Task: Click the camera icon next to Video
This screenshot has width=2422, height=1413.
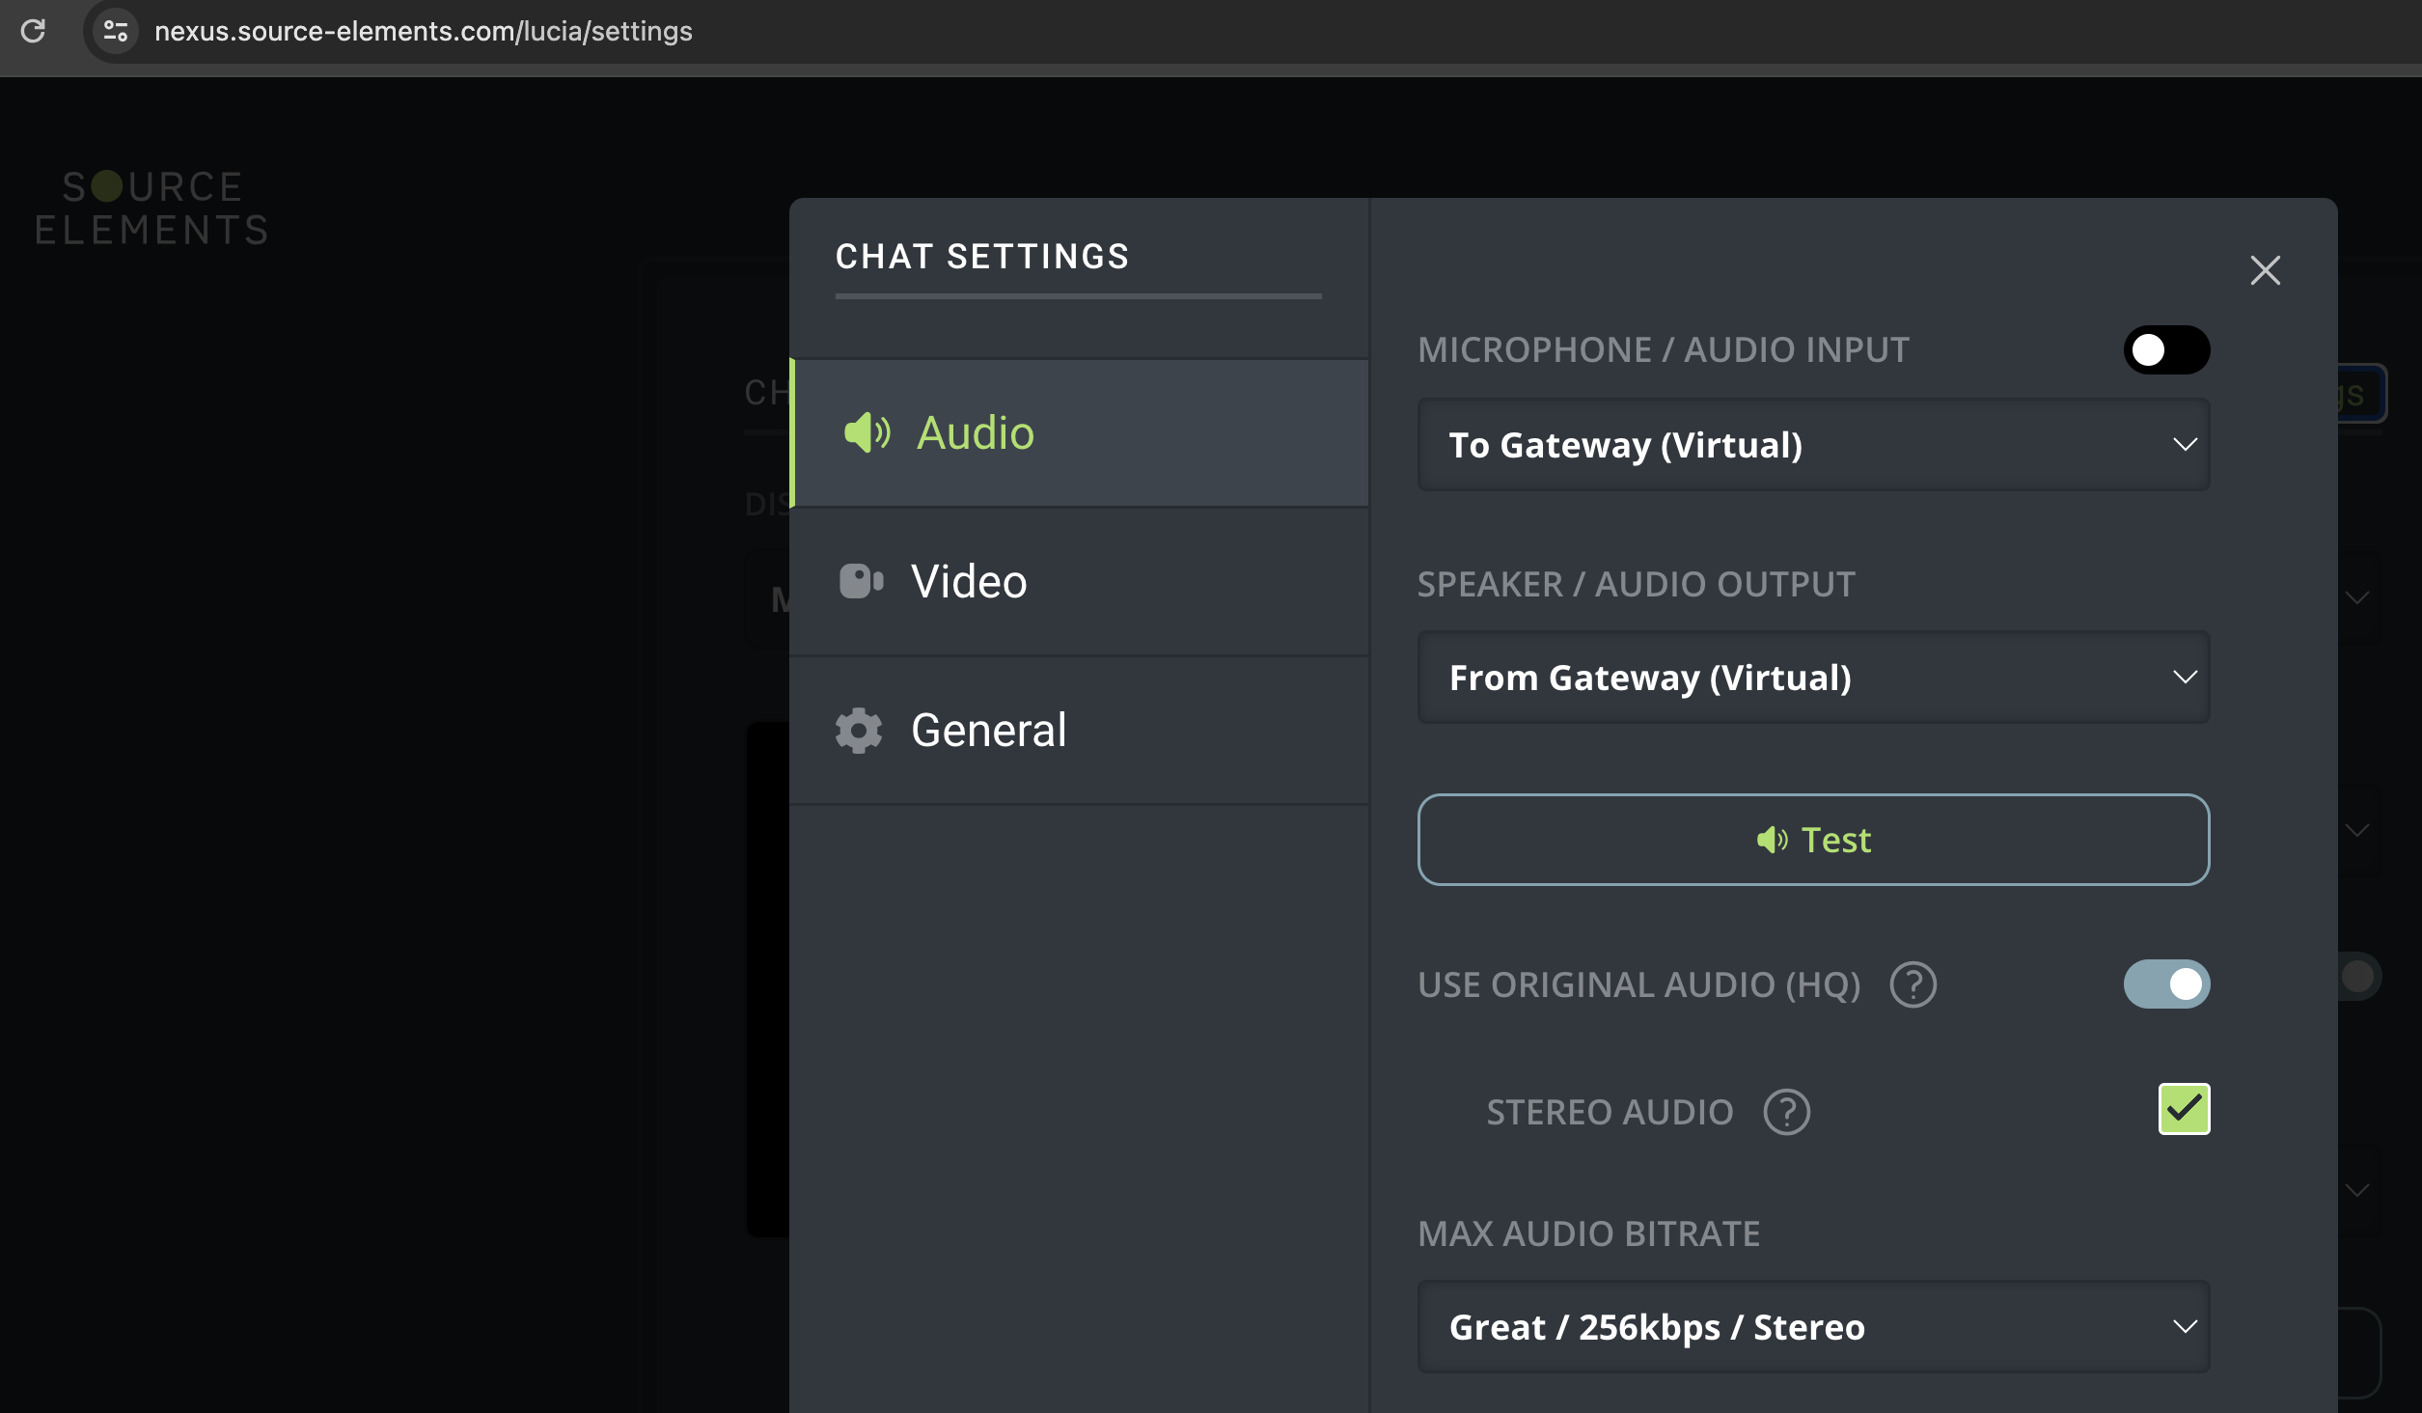Action: point(861,581)
